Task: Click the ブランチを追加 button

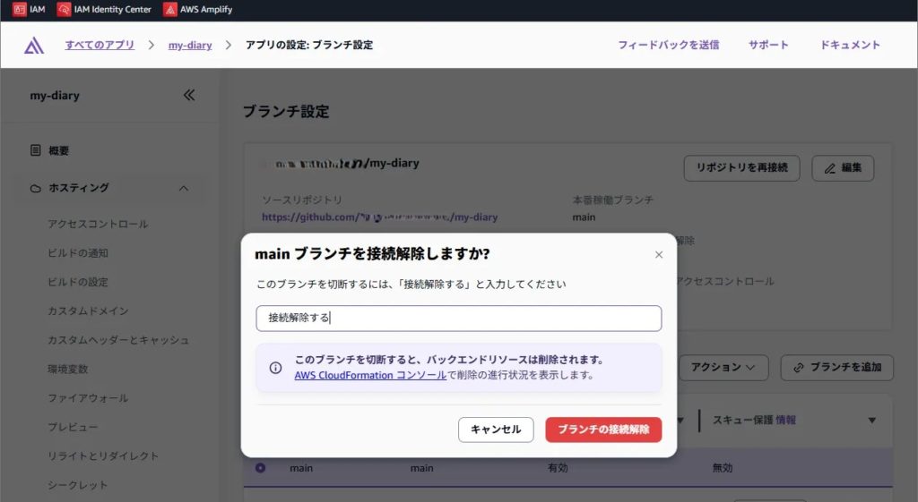Action: pyautogui.click(x=837, y=367)
